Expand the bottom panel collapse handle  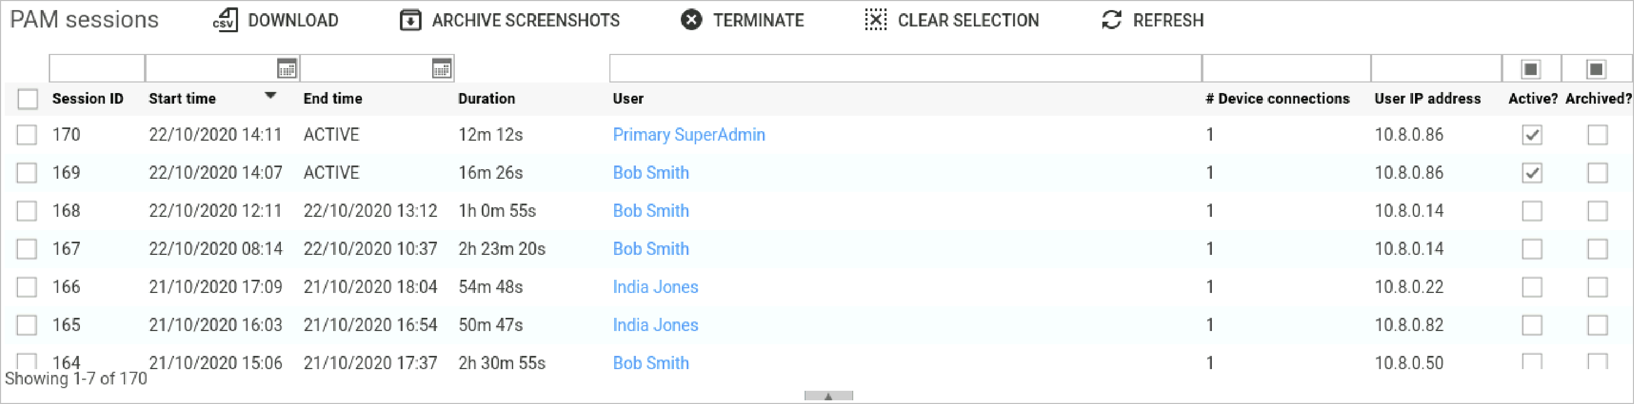pyautogui.click(x=828, y=397)
